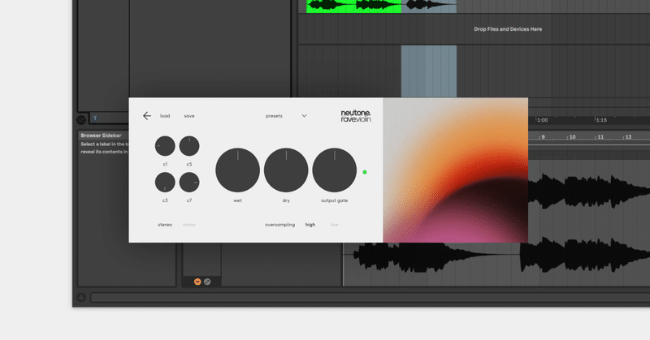Click the c1 knob
Screen dimensions: 650x340
tap(165, 146)
